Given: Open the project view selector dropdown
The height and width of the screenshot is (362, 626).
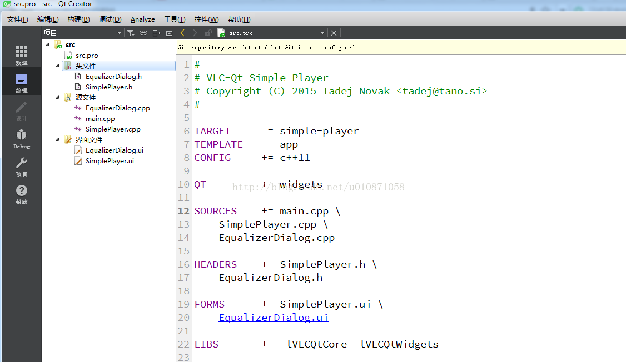Looking at the screenshot, I should 119,33.
